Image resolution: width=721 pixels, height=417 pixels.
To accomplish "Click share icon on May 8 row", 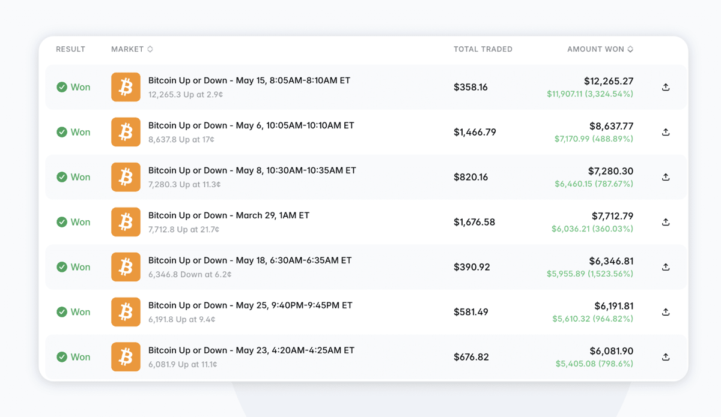I will (666, 177).
